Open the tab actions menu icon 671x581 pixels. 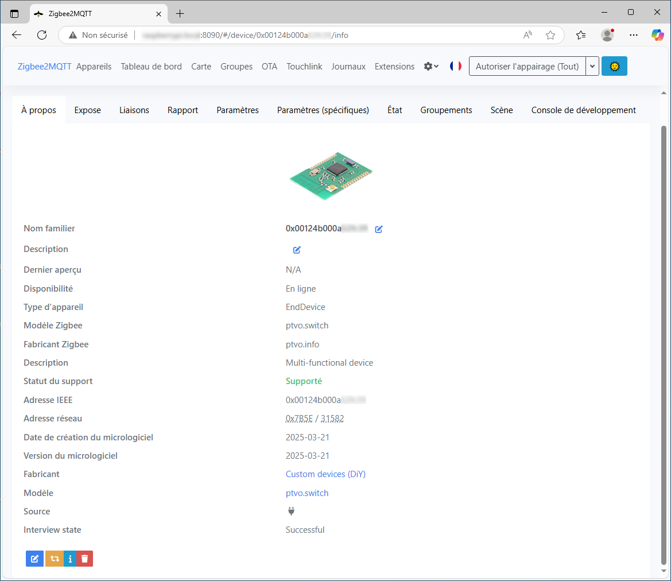[x=14, y=14]
